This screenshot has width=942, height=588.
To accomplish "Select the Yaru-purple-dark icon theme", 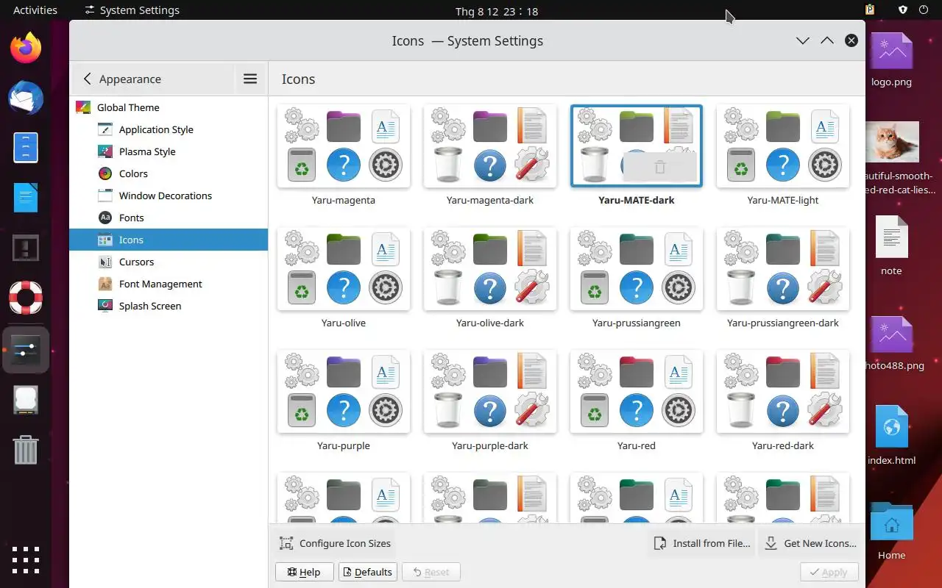I will (x=490, y=392).
